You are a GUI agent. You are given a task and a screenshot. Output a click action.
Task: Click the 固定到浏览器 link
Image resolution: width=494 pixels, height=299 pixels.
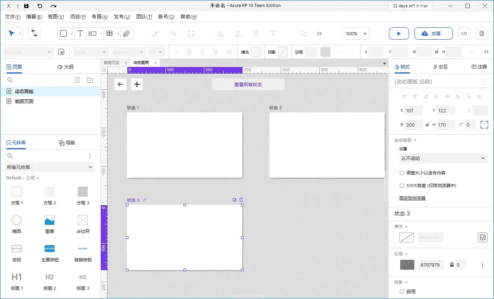pyautogui.click(x=412, y=198)
